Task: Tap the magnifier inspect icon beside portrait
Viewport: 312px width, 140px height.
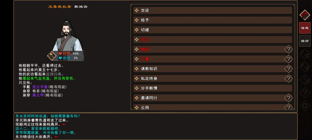Action: (52, 56)
